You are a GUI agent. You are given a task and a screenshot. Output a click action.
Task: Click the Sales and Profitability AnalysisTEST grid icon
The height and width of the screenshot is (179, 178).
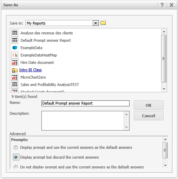click(15, 85)
